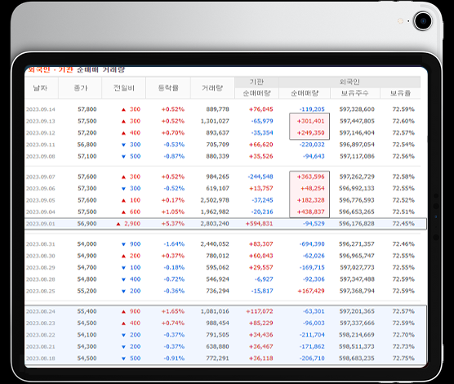Click volume value 546,924
The width and height of the screenshot is (454, 384).
(x=217, y=279)
